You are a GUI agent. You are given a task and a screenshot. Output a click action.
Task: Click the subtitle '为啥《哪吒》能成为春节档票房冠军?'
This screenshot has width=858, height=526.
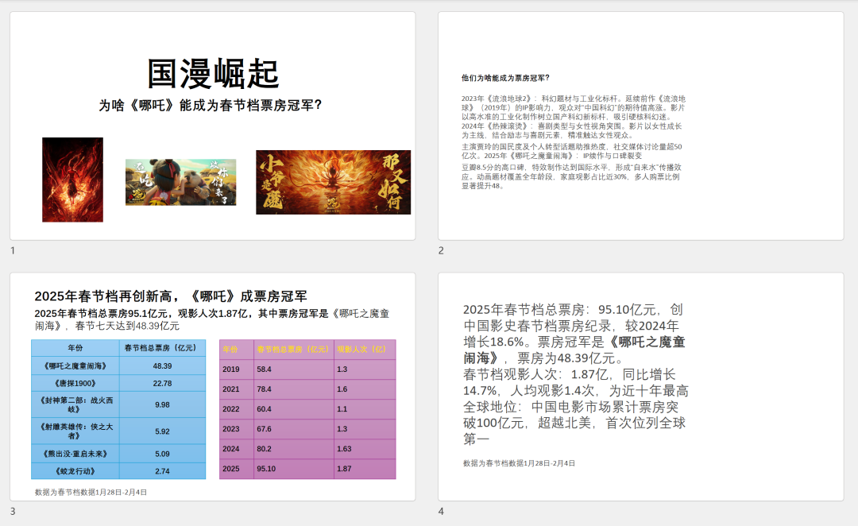click(x=211, y=105)
